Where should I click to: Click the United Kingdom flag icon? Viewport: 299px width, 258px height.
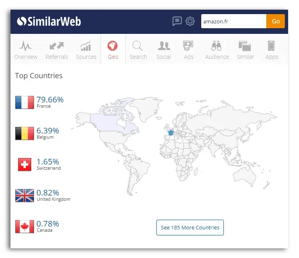[25, 196]
